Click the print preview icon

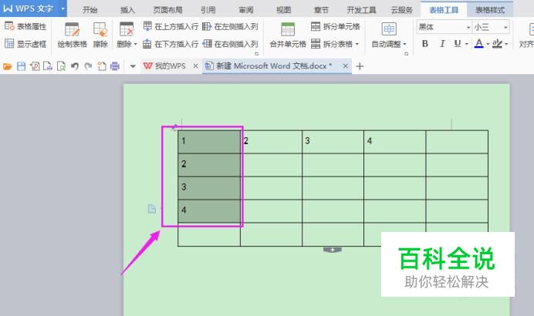61,66
